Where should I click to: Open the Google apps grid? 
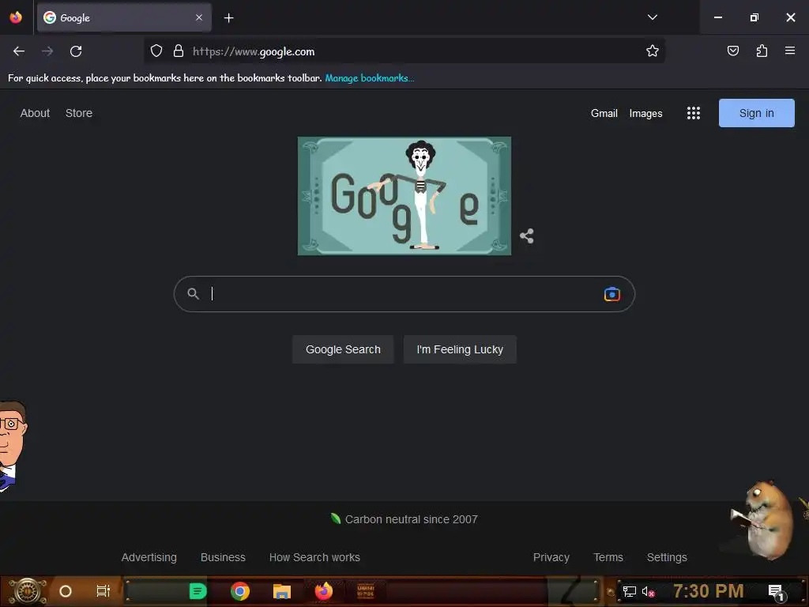click(x=694, y=113)
